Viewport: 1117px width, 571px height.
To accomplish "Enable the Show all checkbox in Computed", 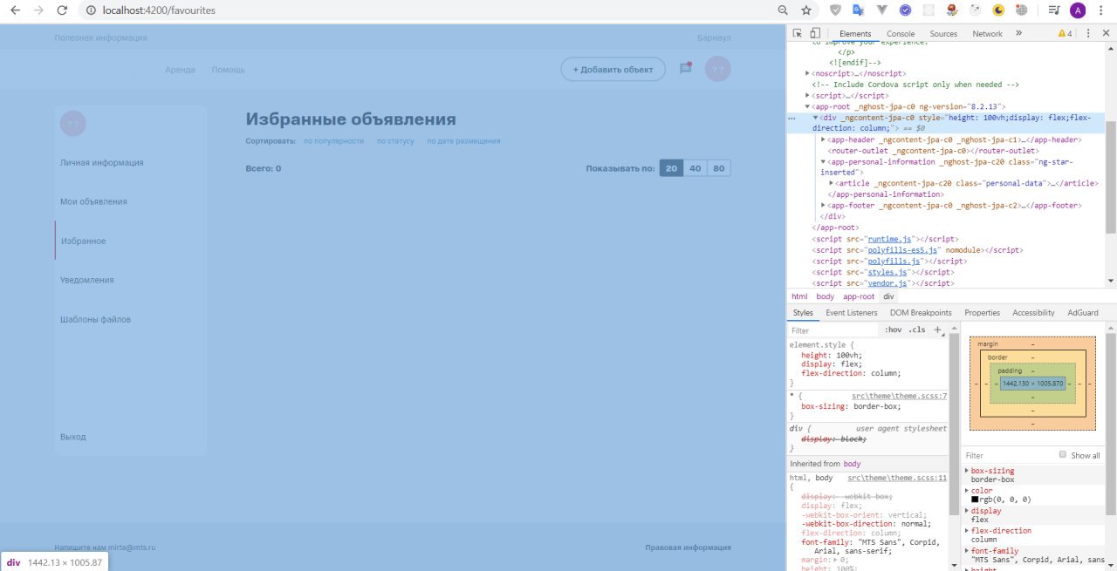I will [x=1062, y=454].
